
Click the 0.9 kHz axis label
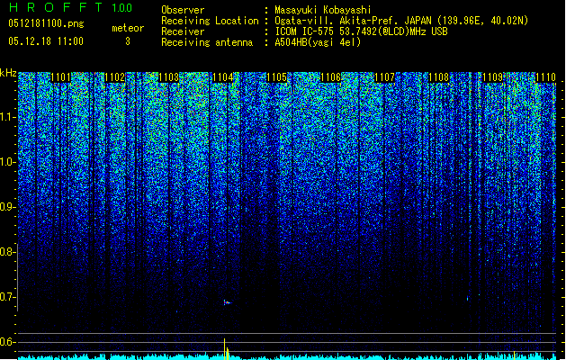(x=7, y=207)
